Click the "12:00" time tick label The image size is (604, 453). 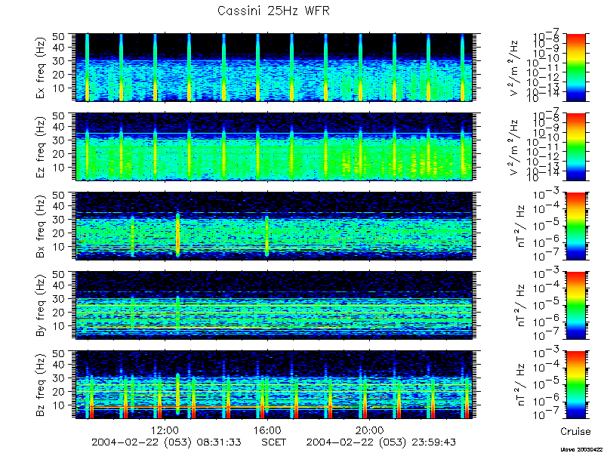[x=165, y=430]
